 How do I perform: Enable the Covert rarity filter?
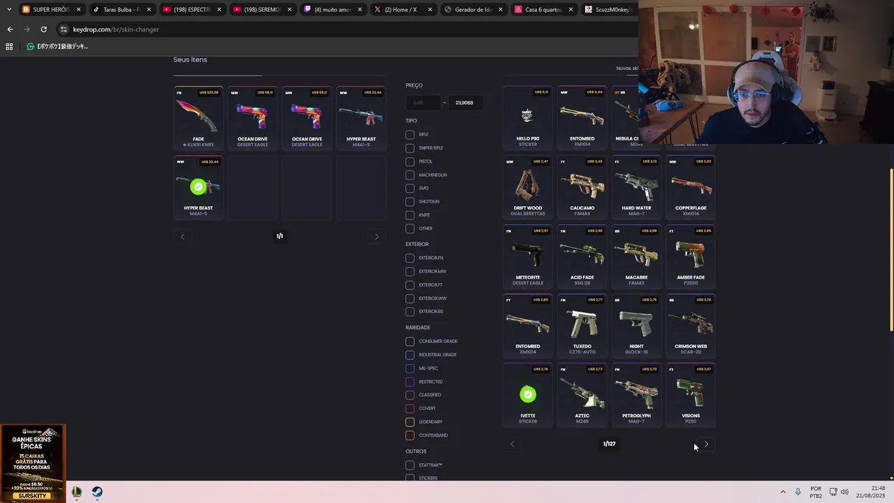pyautogui.click(x=410, y=409)
